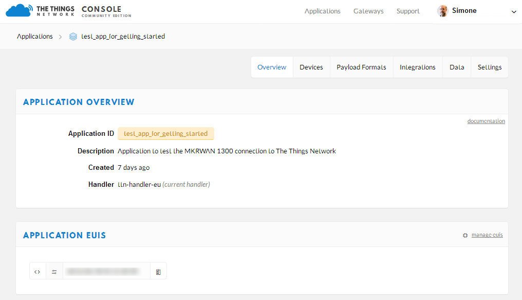Switch EUI byte order swap icon
Screen dimensions: 522x300
[54, 272]
